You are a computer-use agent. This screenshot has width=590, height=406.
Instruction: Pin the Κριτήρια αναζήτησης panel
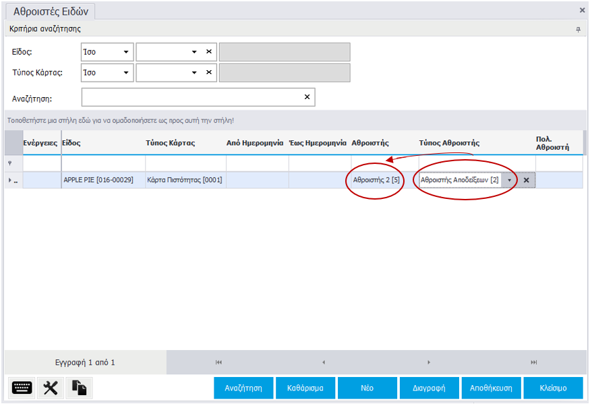(578, 30)
